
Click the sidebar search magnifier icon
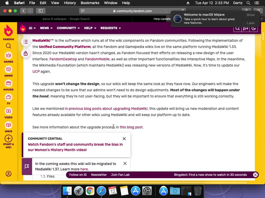(x=9, y=46)
